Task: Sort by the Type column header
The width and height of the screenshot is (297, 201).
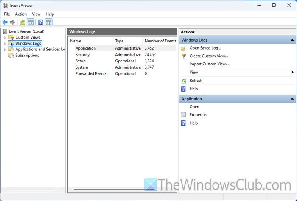Action: click(128, 41)
